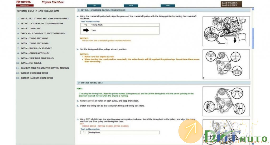The height and width of the screenshot is (145, 270).
Task: Open the Install Timing Belt illustration
Action: click(226, 101)
